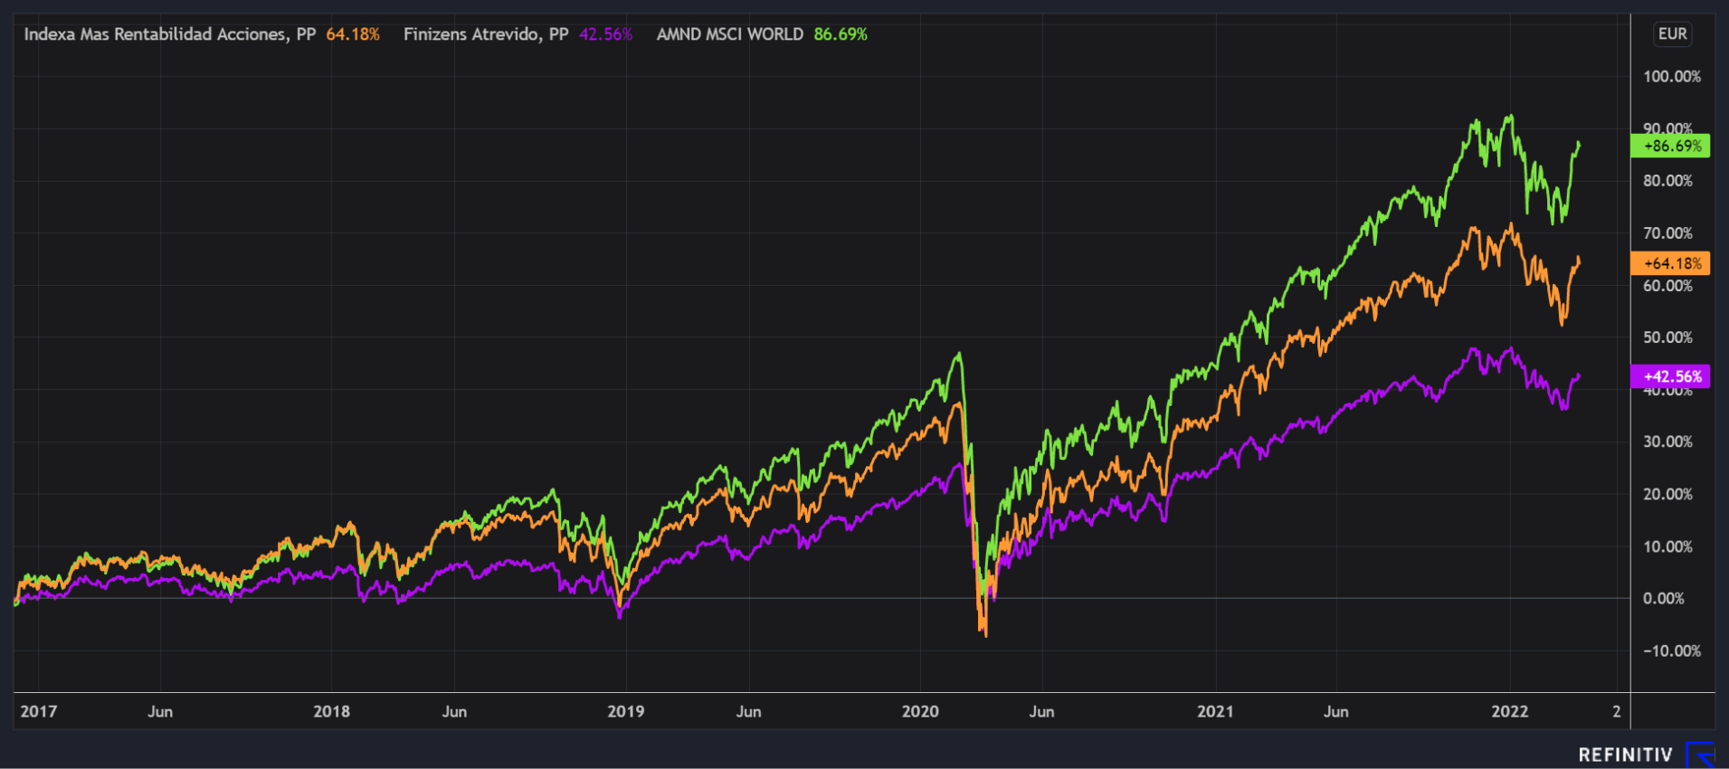Click the 0.00% axis label
1729x769 pixels.
pos(1664,598)
